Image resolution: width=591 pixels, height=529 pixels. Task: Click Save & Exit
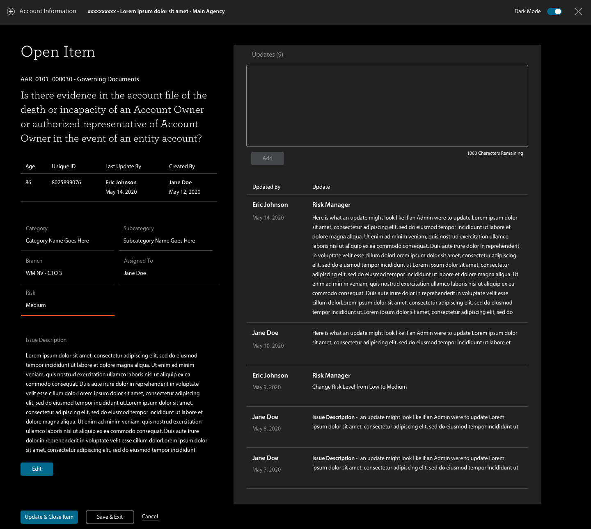pyautogui.click(x=110, y=517)
